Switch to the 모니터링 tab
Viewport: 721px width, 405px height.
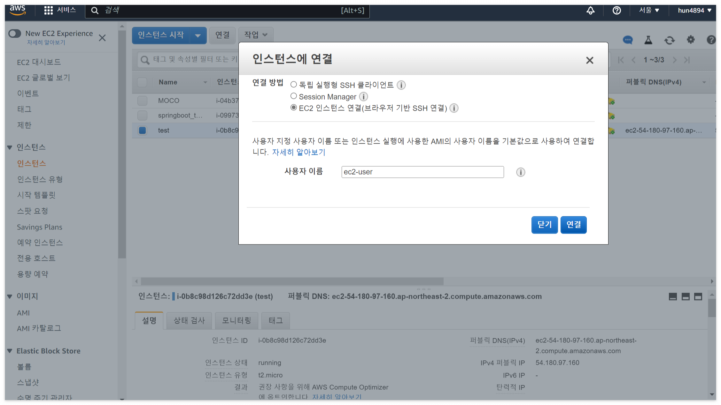pos(236,320)
